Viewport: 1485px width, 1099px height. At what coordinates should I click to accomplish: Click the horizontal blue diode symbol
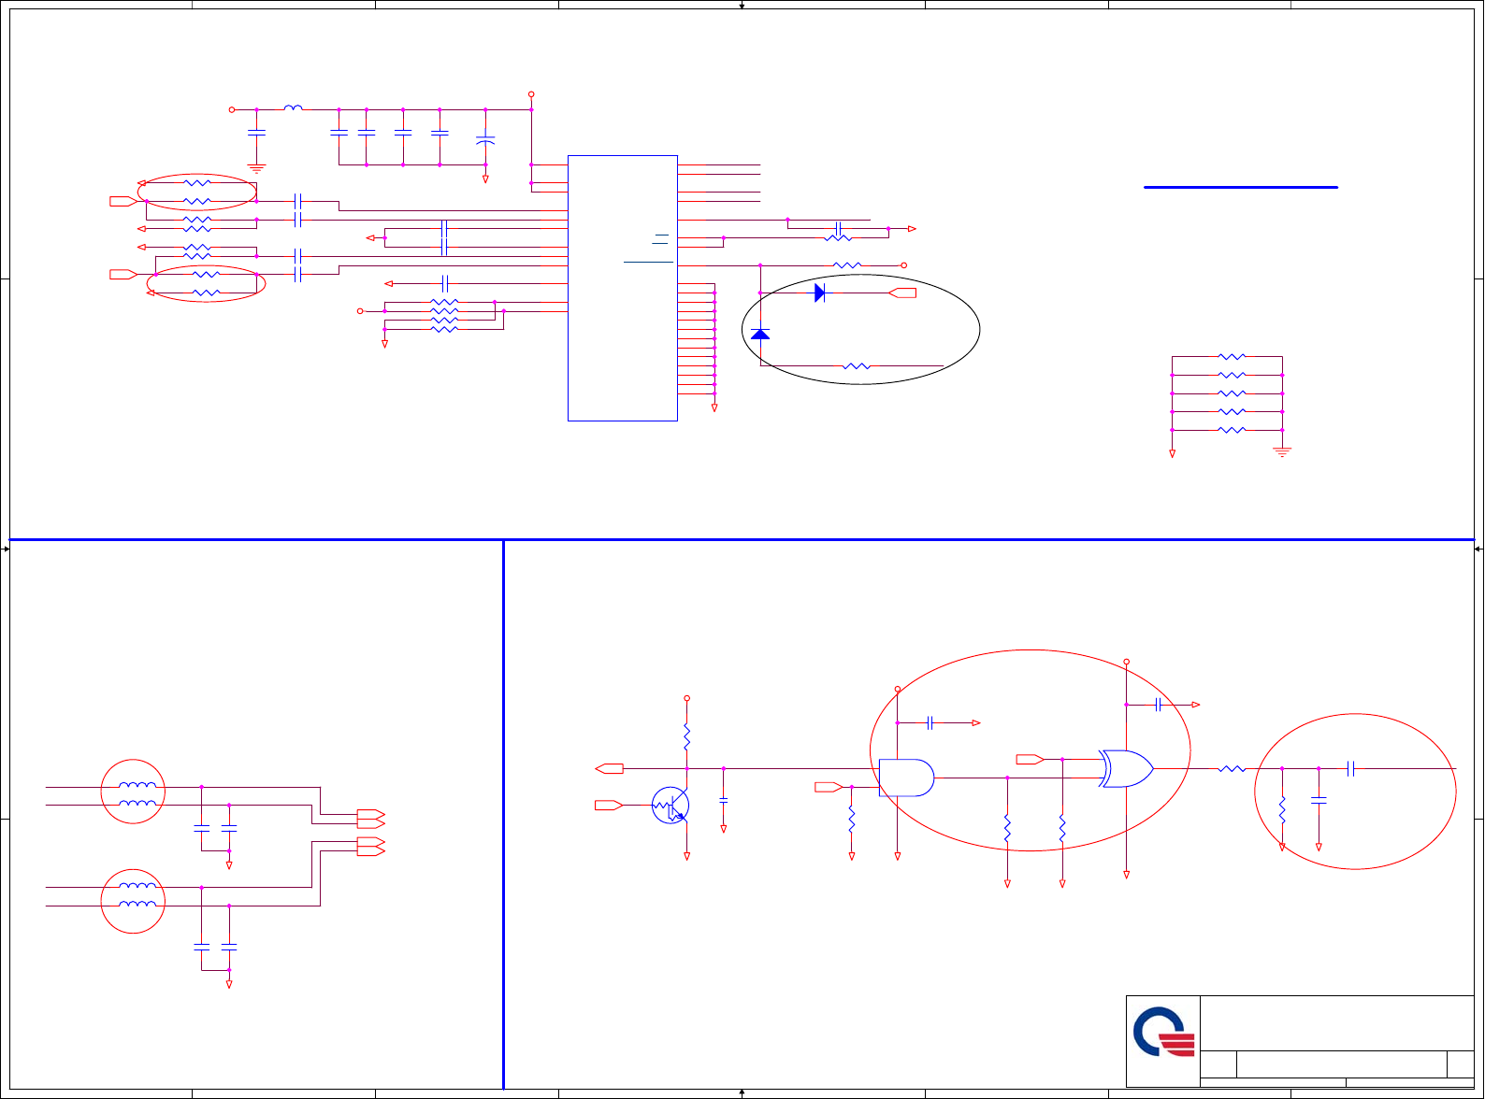[x=820, y=293]
